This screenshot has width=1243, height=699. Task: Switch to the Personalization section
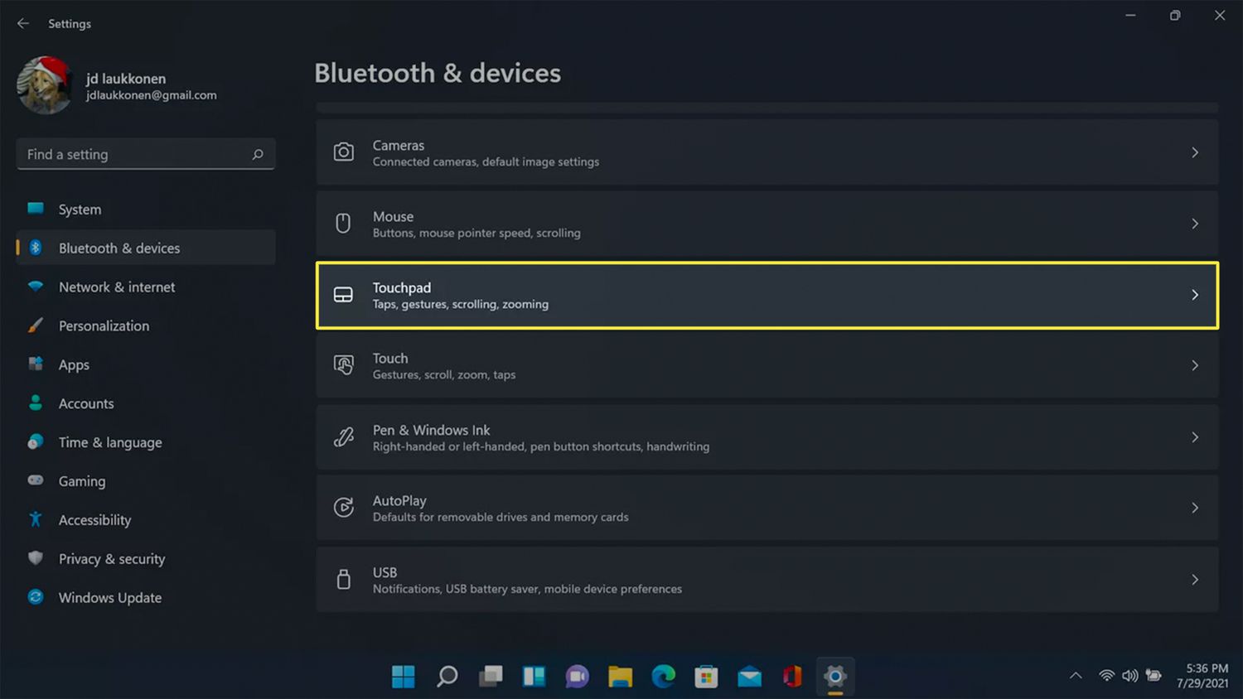pyautogui.click(x=104, y=326)
